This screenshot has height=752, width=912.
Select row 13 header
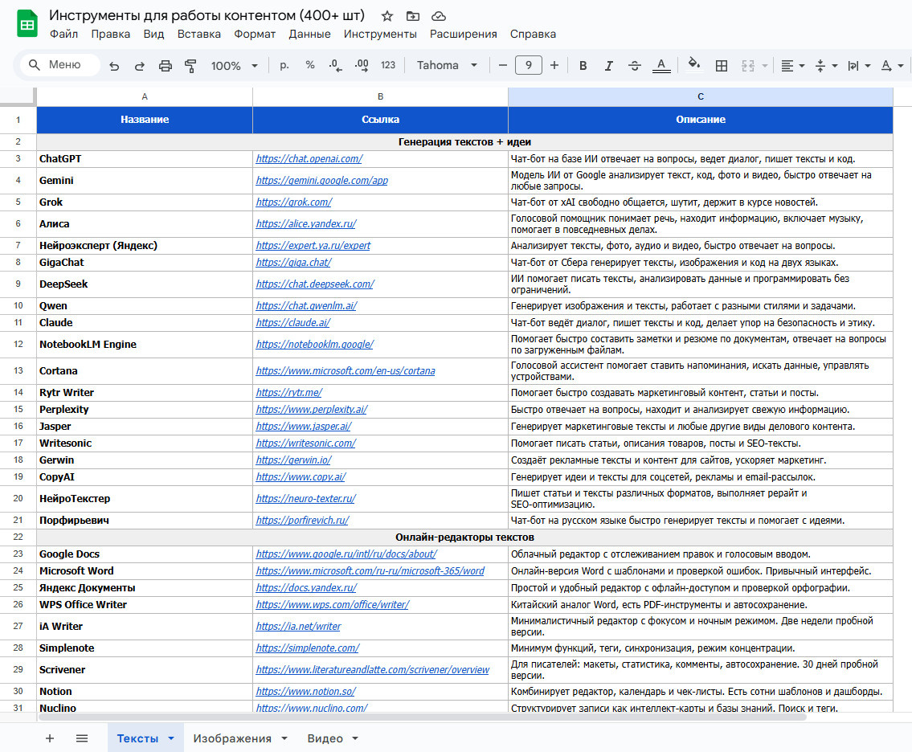pos(18,371)
